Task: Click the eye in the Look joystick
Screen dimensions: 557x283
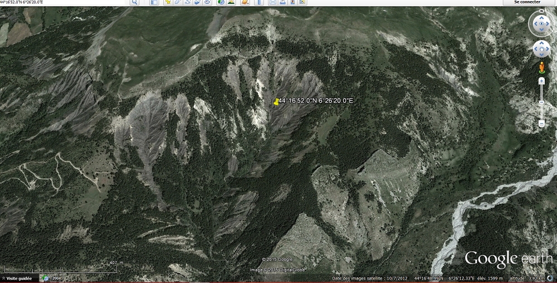Action: (x=541, y=25)
